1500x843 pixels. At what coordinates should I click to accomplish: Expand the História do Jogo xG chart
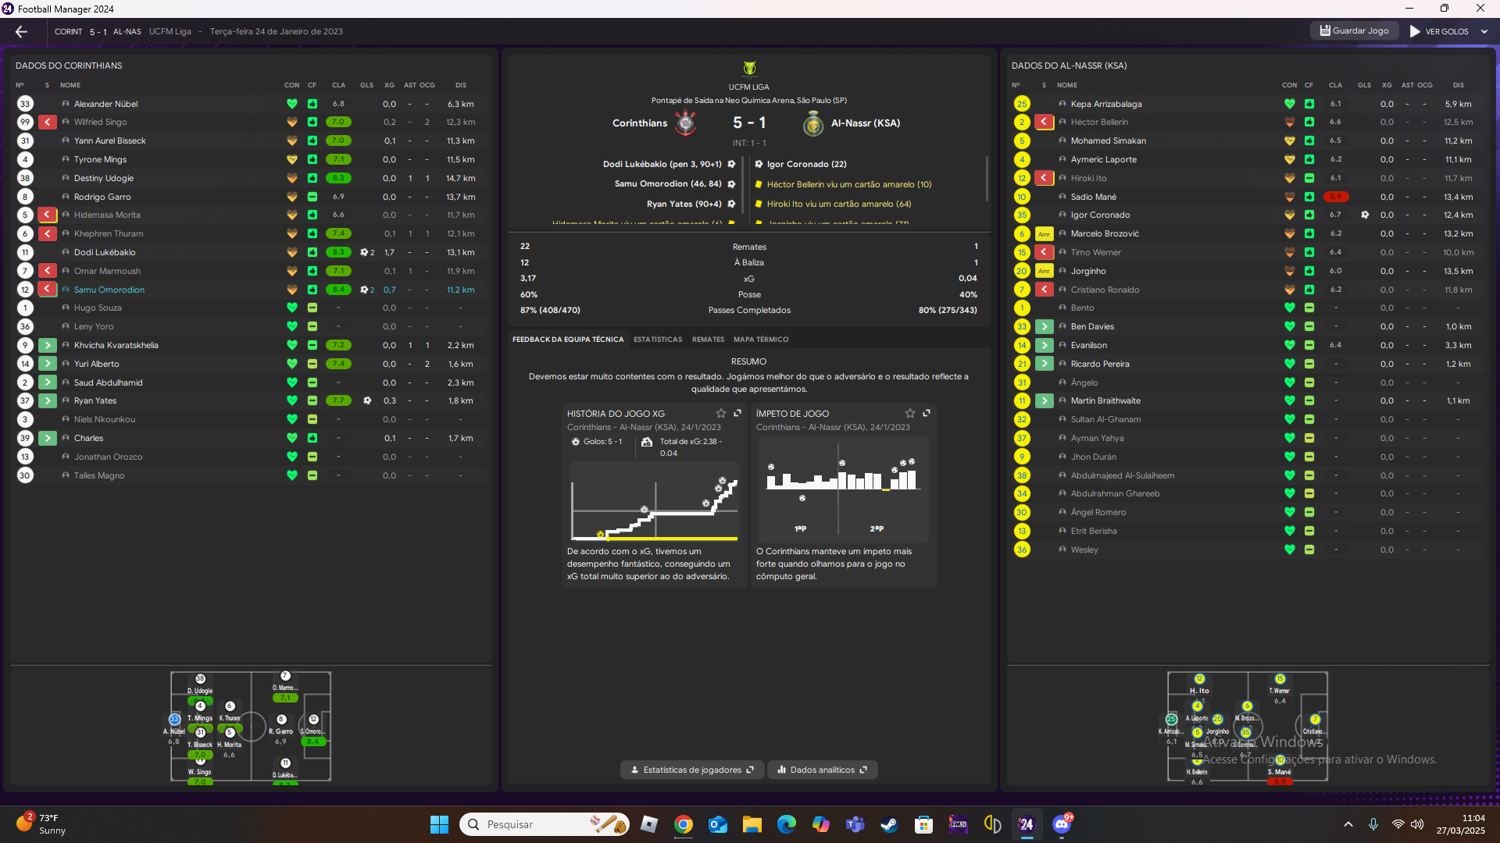coord(737,413)
